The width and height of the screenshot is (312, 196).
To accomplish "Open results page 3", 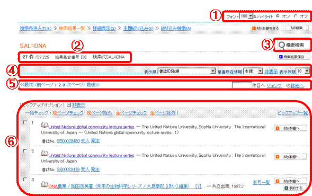I will [x=64, y=85].
